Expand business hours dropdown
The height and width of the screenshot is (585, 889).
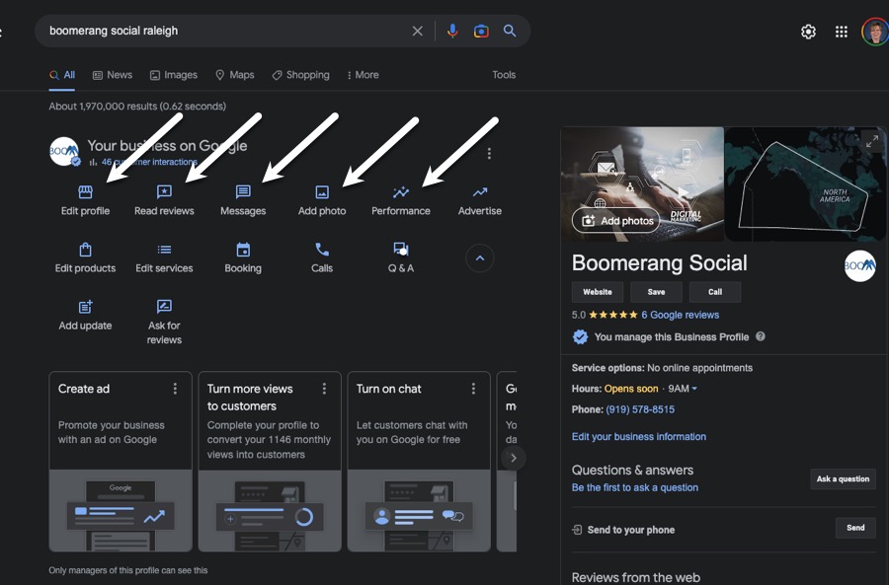point(694,389)
